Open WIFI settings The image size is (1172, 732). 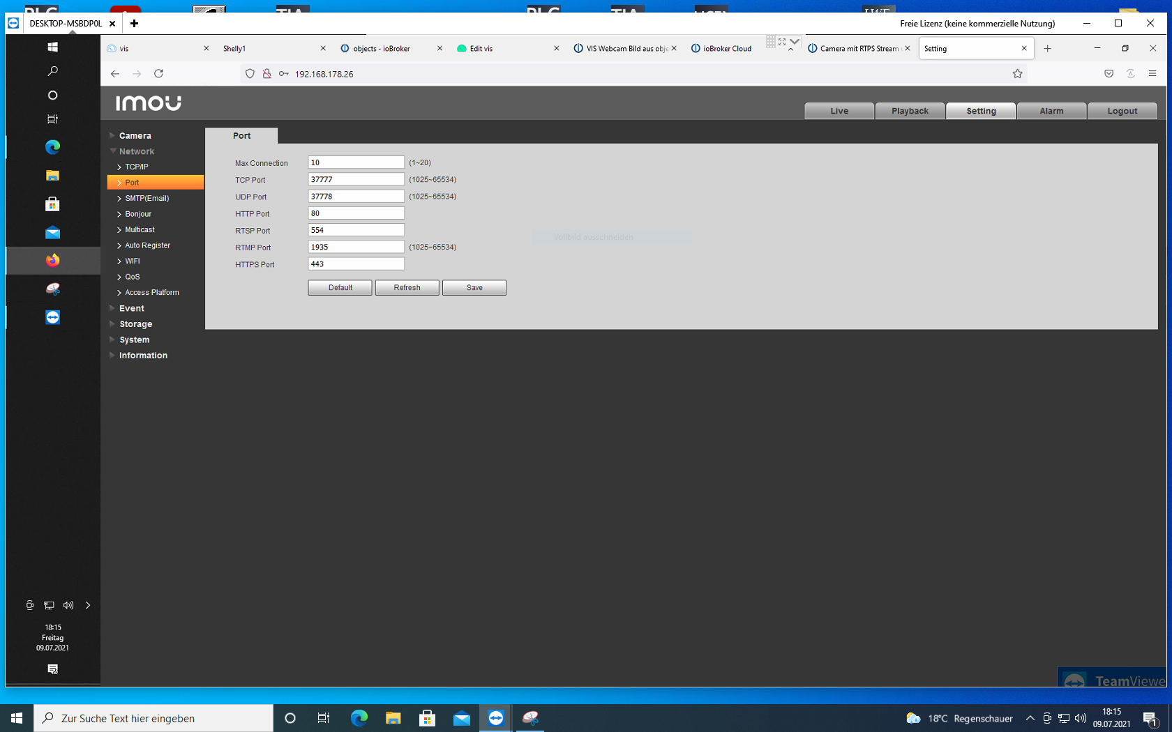[x=132, y=261]
